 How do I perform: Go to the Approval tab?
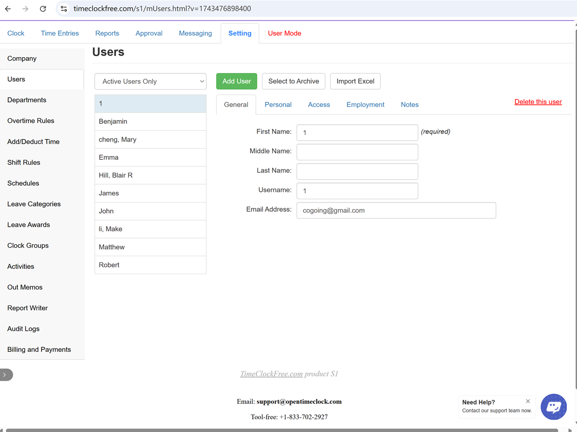[149, 33]
